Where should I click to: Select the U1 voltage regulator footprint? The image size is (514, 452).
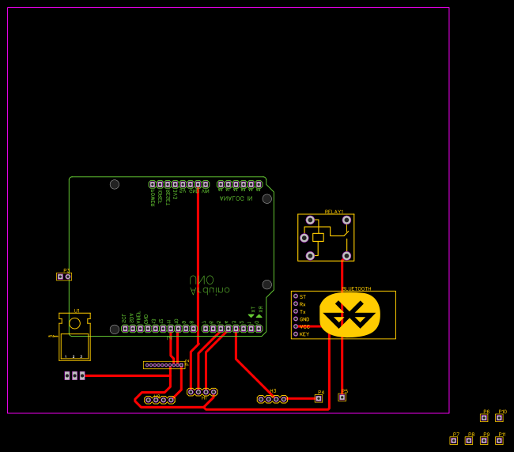pyautogui.click(x=74, y=337)
